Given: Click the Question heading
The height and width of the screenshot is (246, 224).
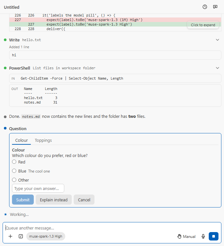Looking at the screenshot, I should [x=18, y=129].
